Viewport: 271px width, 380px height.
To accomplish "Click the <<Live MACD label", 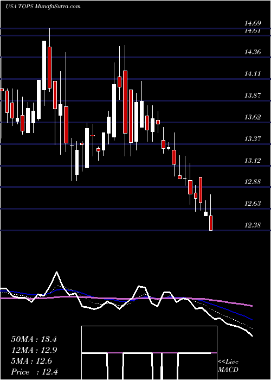I will (228, 366).
